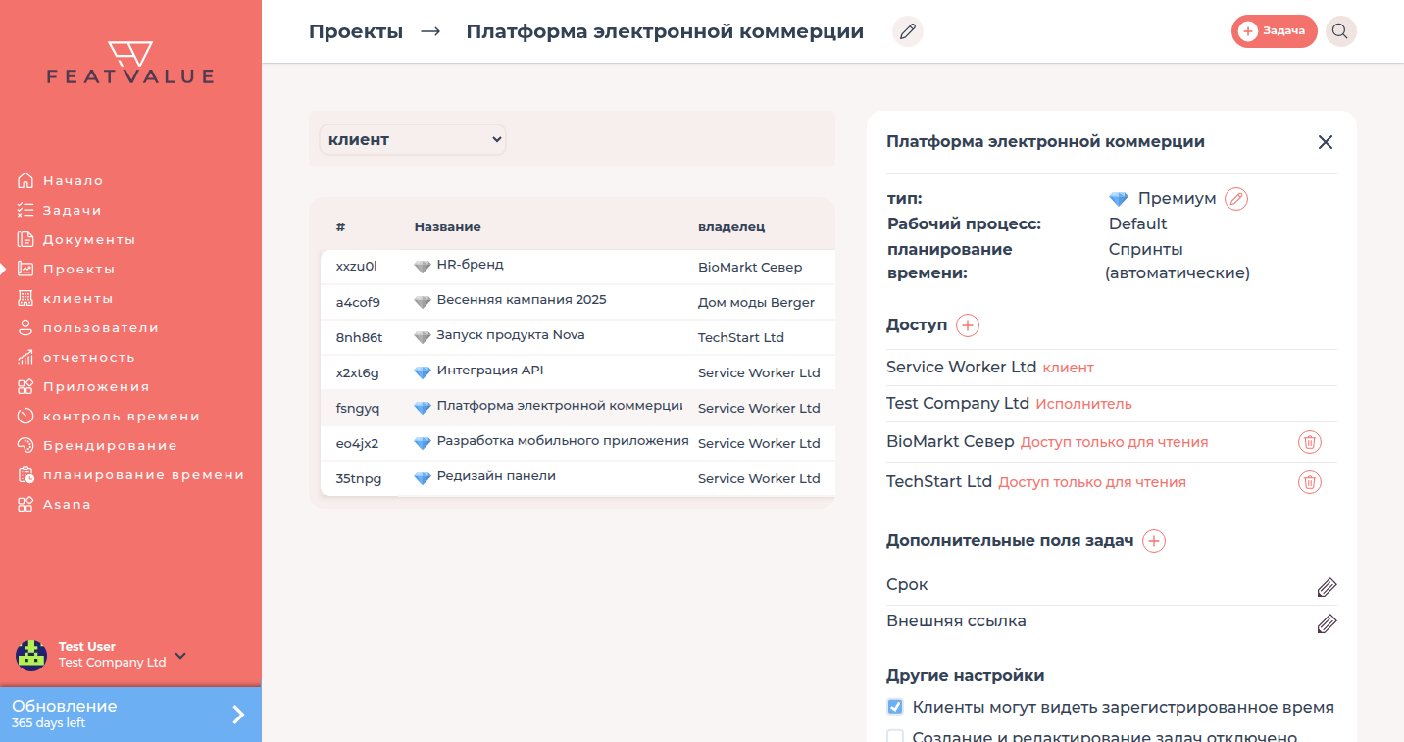Click владелец column header
Image resolution: width=1404 pixels, height=742 pixels.
[731, 226]
